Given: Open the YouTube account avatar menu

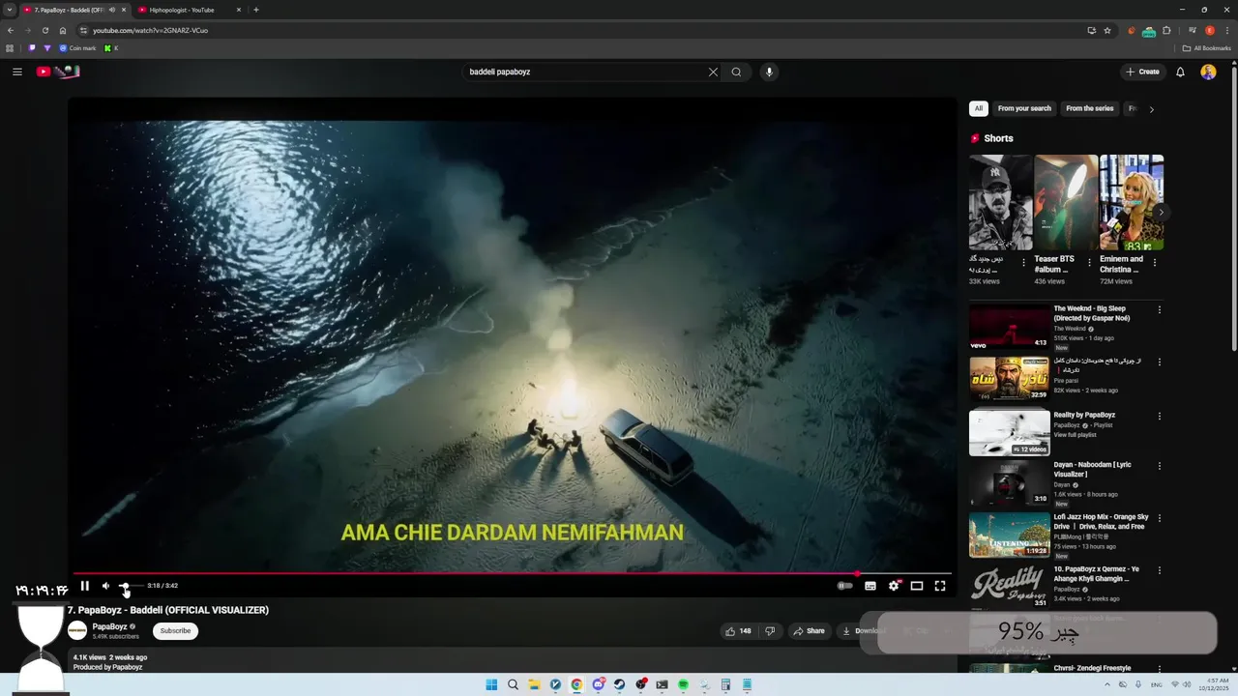Looking at the screenshot, I should click(x=1208, y=72).
